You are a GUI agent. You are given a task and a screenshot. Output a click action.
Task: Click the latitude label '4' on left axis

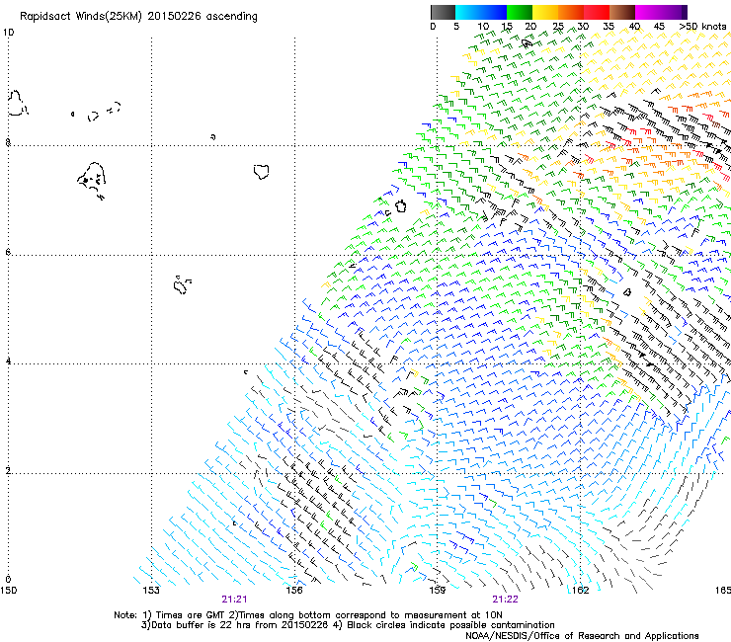point(8,361)
